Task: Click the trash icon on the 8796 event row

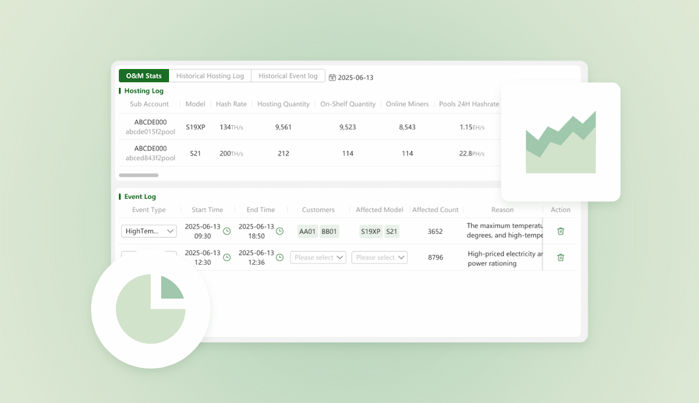Action: pyautogui.click(x=560, y=257)
